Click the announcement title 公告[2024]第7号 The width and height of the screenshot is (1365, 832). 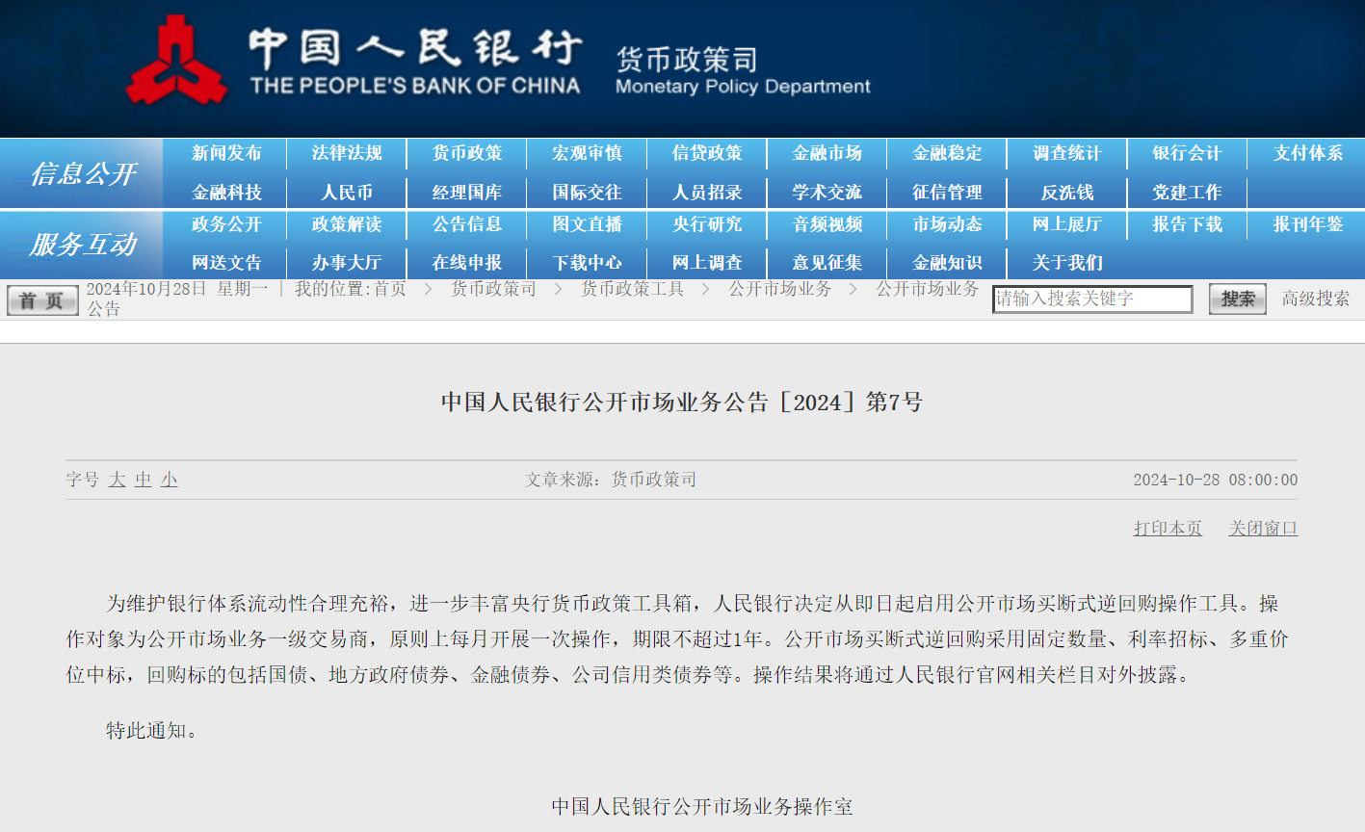pos(682,402)
